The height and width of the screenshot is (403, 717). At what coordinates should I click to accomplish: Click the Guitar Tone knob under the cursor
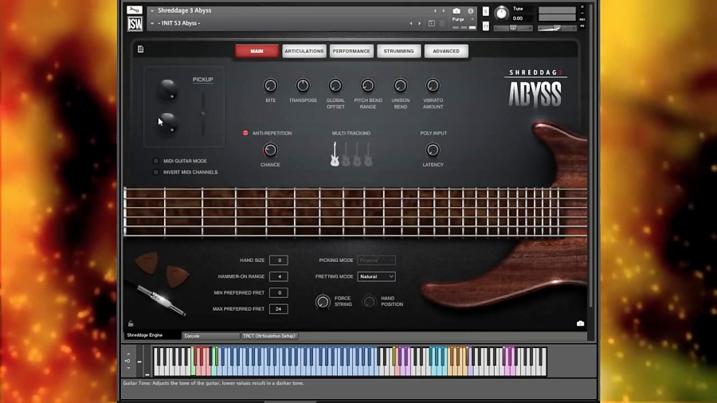click(x=167, y=123)
